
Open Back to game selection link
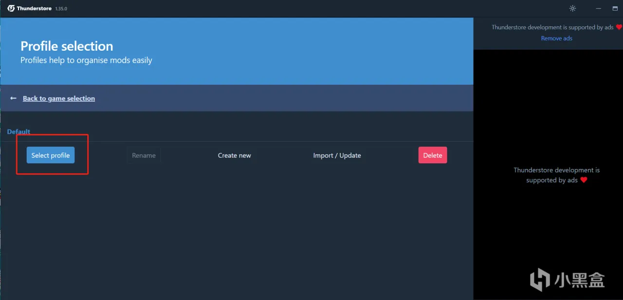pyautogui.click(x=59, y=98)
